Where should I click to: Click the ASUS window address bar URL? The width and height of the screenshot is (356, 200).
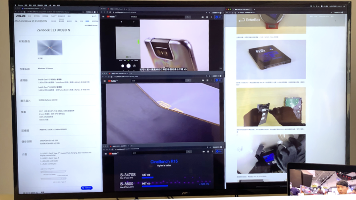point(48,12)
